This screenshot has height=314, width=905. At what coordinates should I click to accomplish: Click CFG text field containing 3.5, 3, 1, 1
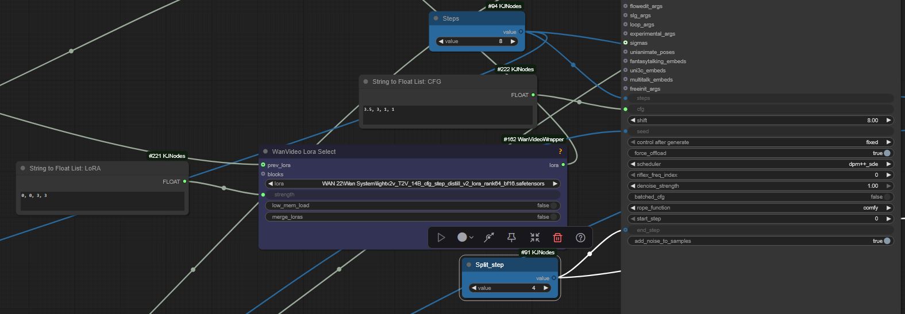[448, 115]
